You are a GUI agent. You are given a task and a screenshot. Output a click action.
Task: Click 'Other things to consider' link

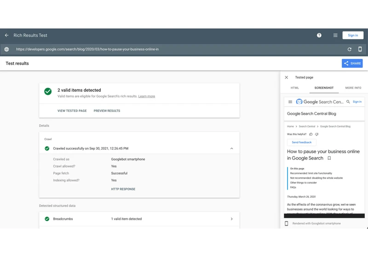point(303,183)
